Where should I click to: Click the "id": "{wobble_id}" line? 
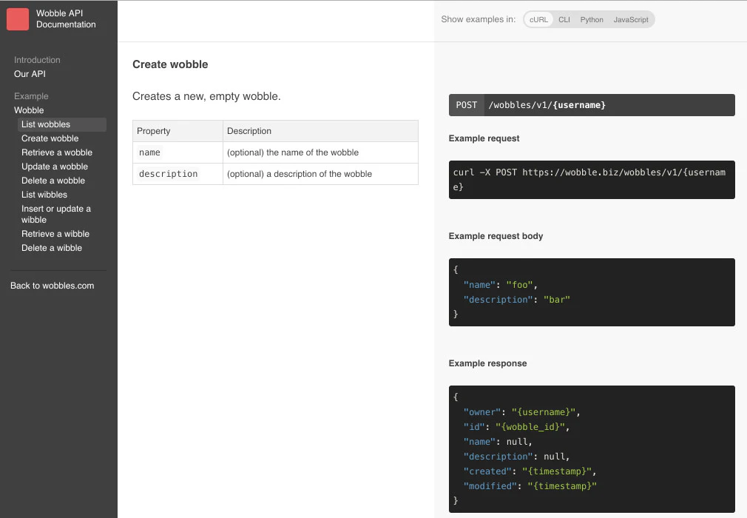pos(516,427)
